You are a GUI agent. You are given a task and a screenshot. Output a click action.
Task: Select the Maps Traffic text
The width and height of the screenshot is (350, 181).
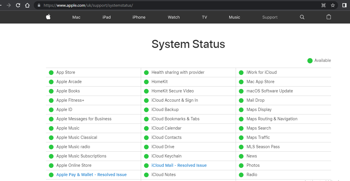point(258,137)
